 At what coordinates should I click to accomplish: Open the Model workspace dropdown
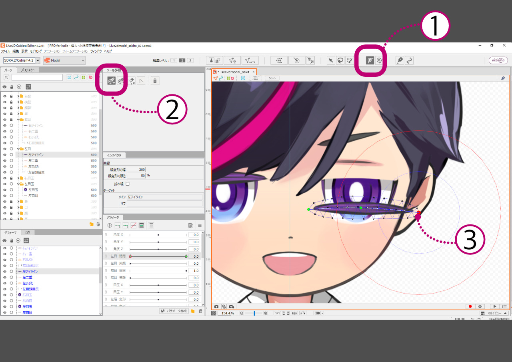pos(64,60)
